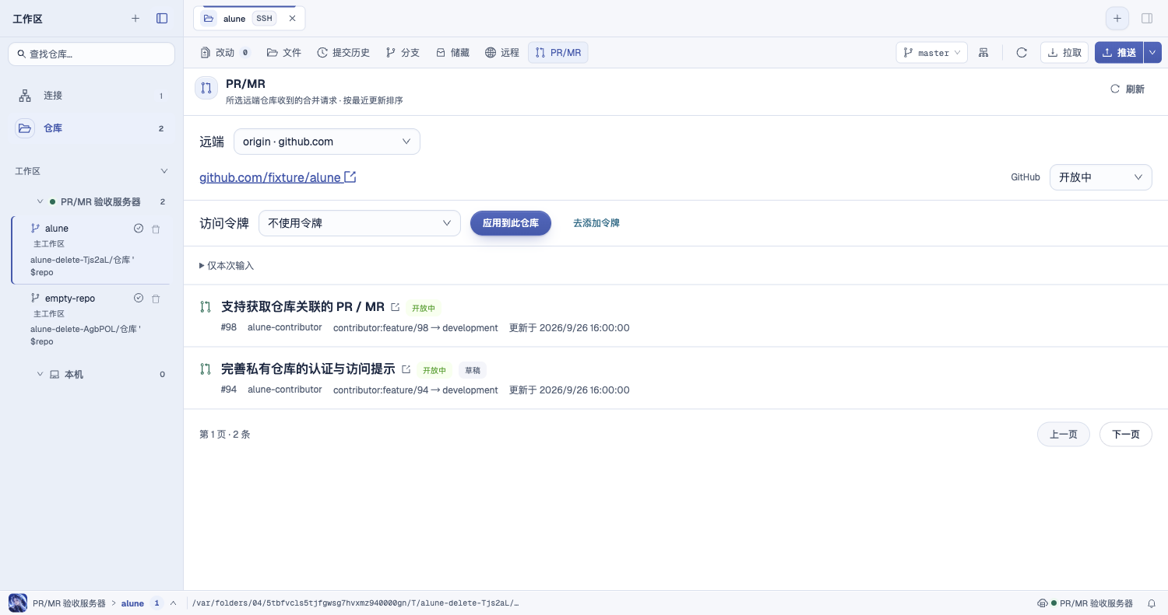
Task: Click the PR/MR header icon
Action: [x=206, y=88]
